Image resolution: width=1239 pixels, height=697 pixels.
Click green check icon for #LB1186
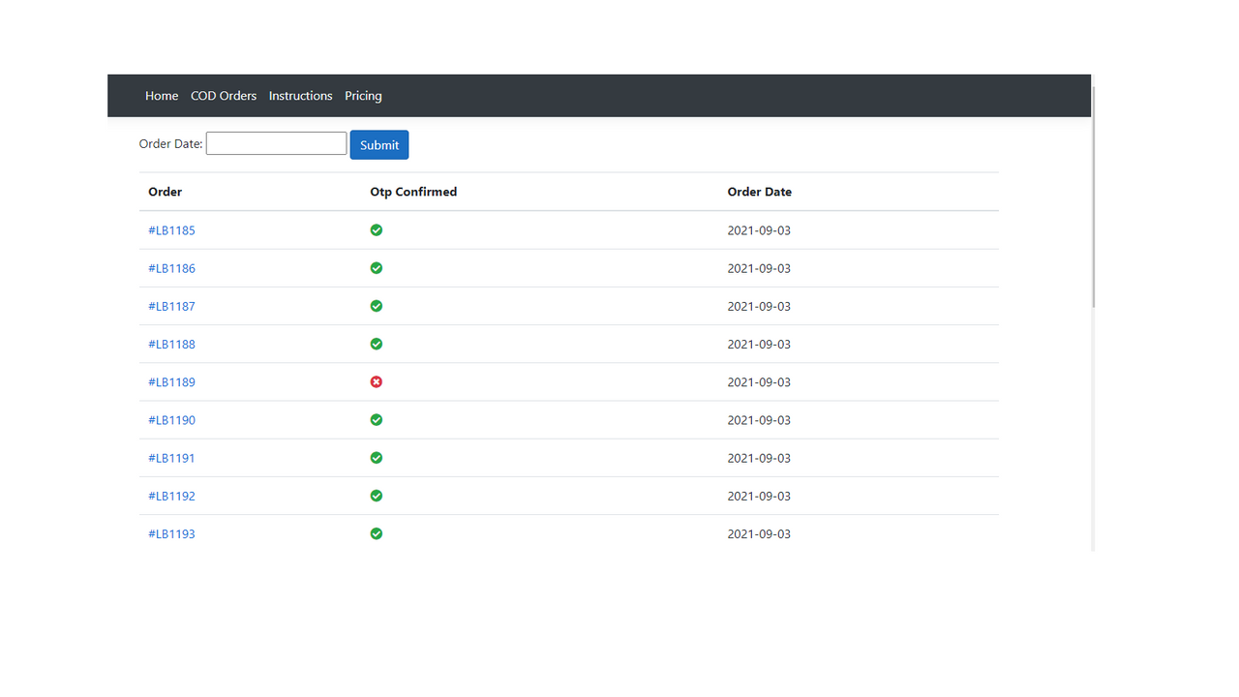377,268
